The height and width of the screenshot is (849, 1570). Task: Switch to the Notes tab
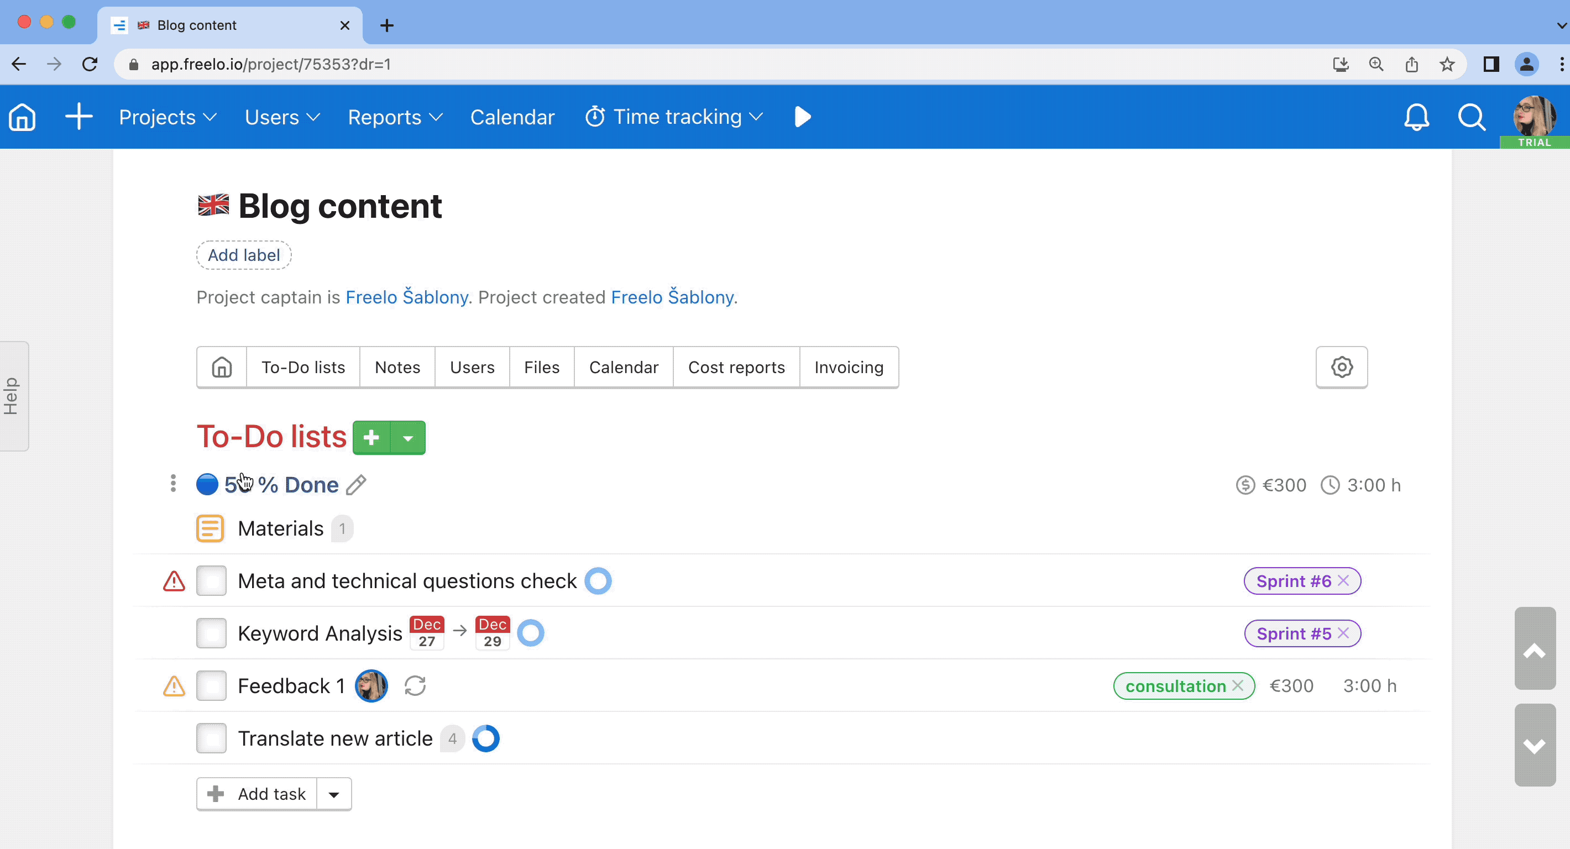pyautogui.click(x=397, y=367)
